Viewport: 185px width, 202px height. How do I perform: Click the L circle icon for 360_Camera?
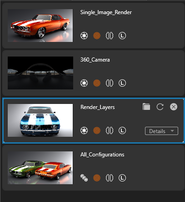pos(122,83)
